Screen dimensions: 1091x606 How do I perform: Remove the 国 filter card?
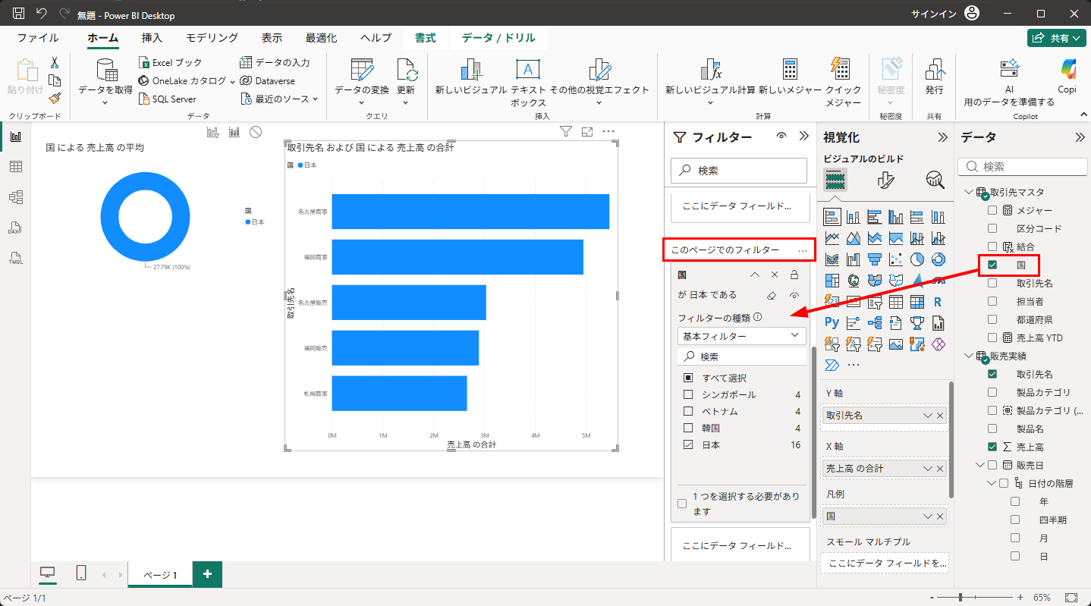coord(775,275)
